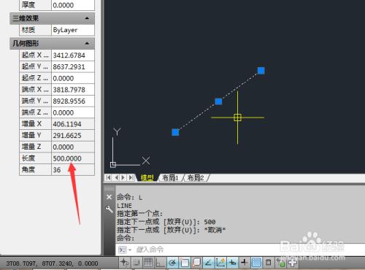Image resolution: width=365 pixels, height=270 pixels.
Task: Jump to last layout tab arrow
Action: pos(131,177)
